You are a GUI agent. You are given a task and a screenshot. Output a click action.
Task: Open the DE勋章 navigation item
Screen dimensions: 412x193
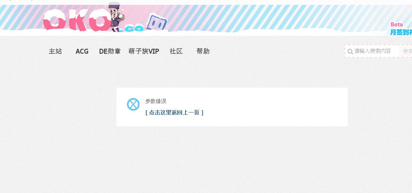click(110, 51)
